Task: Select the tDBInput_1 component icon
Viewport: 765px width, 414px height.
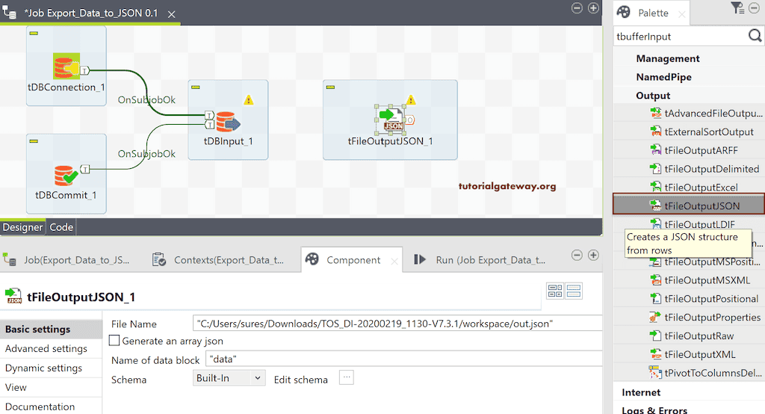Action: coord(228,122)
